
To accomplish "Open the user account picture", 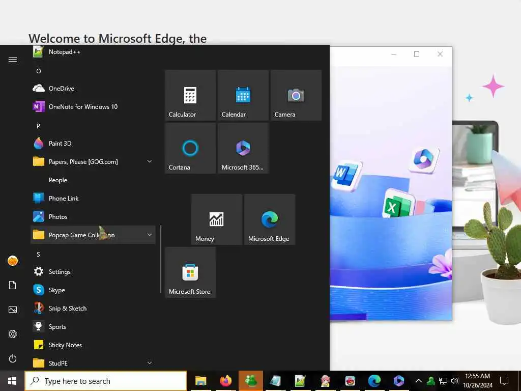I will [x=13, y=261].
